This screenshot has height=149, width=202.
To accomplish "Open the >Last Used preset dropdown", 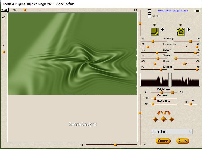I will click(x=172, y=132).
